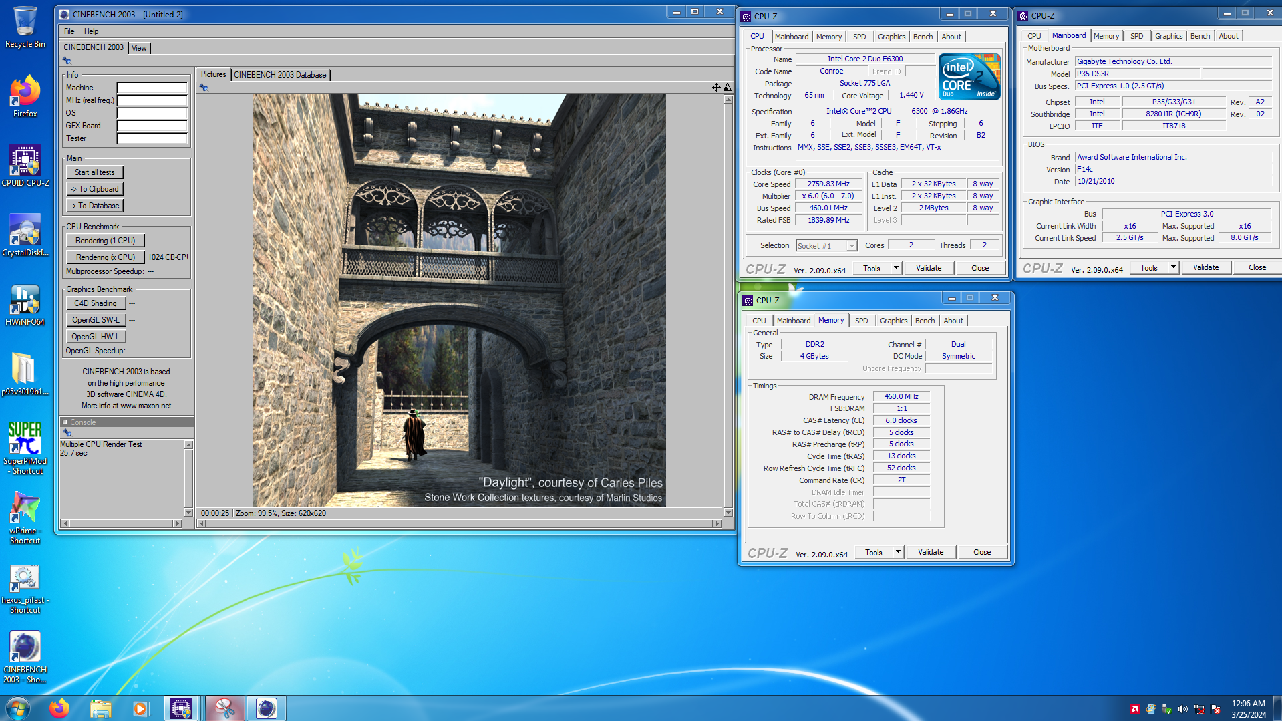This screenshot has height=721, width=1282.
Task: Expand Tools dropdown in CPU tab window
Action: [896, 268]
